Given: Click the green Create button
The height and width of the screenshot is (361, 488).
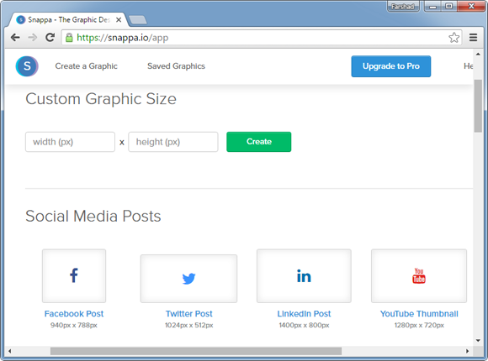Looking at the screenshot, I should (259, 142).
